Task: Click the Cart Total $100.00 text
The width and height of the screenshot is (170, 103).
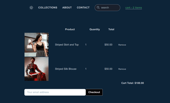Action: 133,83
